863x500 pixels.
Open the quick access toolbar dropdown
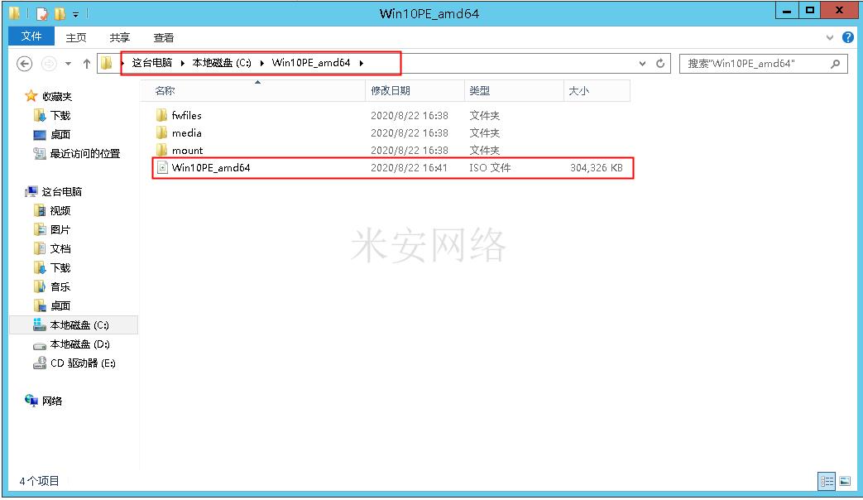tap(75, 14)
